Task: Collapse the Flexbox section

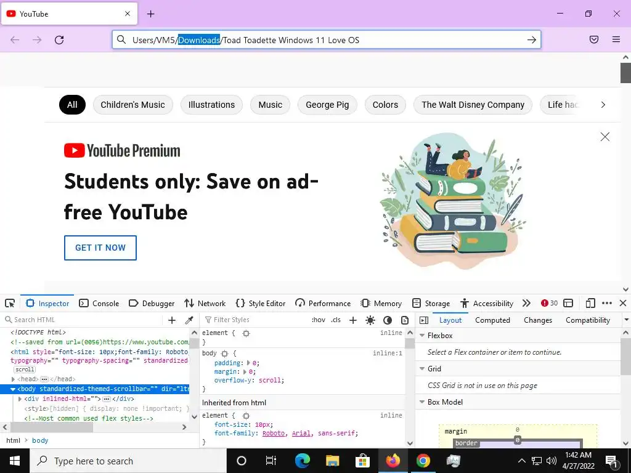Action: [x=422, y=336]
